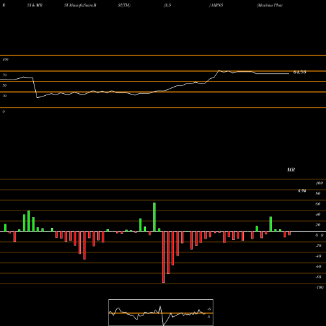The image size is (326, 326).
Task: Click the 64.93 RSI value label
Action: [300, 72]
